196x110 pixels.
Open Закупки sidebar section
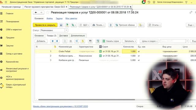pyautogui.click(x=9, y=46)
